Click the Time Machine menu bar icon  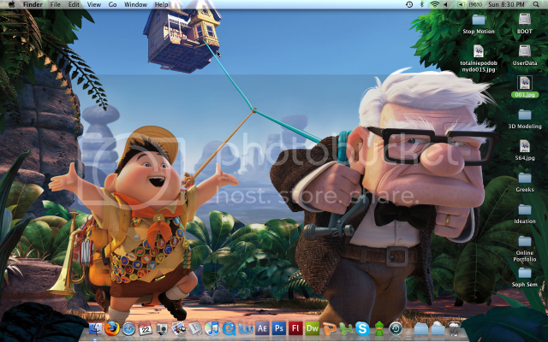click(408, 5)
